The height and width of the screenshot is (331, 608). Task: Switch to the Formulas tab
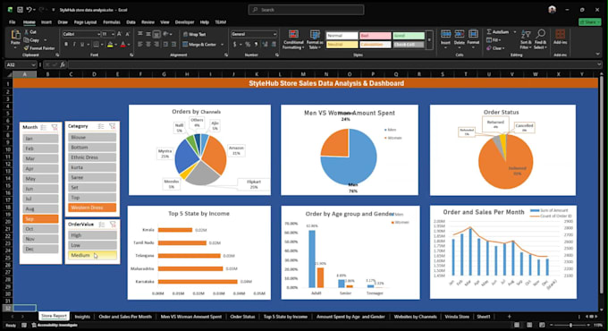click(x=112, y=22)
